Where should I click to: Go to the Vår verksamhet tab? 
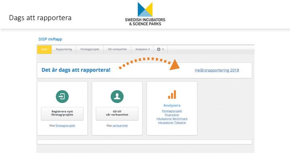click(117, 50)
